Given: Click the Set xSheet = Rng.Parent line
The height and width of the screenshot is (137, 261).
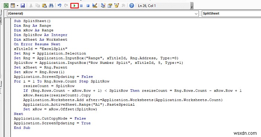Looking at the screenshot, I should [x=41, y=68].
